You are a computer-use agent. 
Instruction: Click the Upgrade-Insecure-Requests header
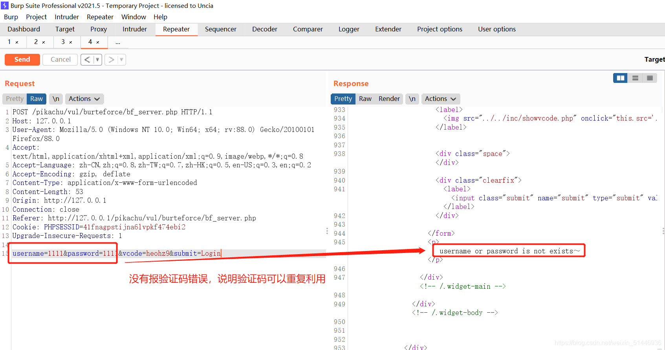[x=67, y=236]
